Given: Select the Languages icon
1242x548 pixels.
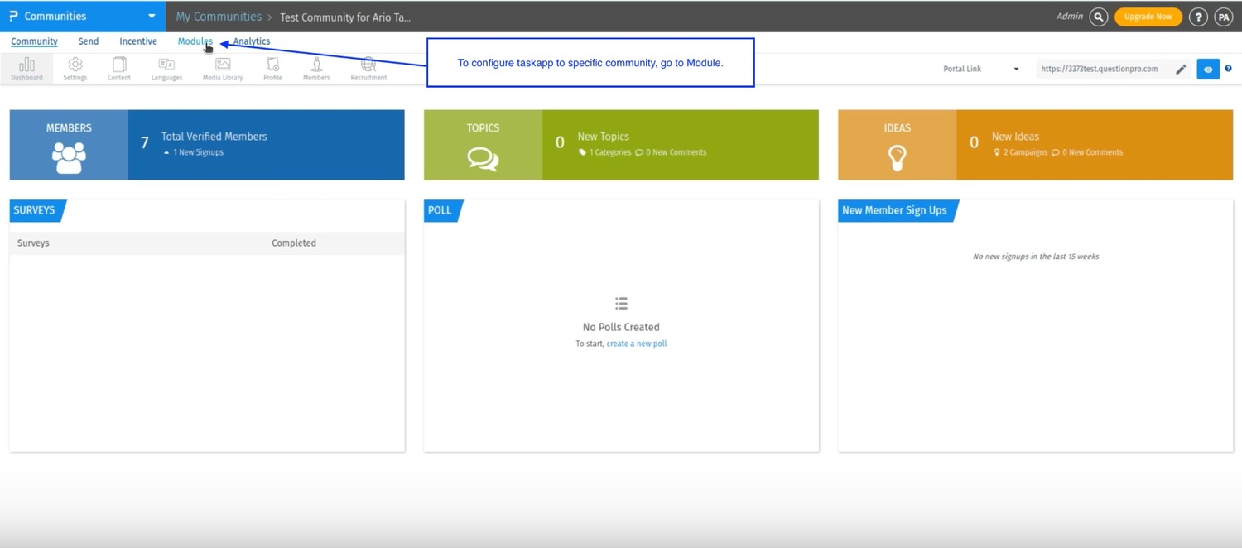Looking at the screenshot, I should coord(166,69).
